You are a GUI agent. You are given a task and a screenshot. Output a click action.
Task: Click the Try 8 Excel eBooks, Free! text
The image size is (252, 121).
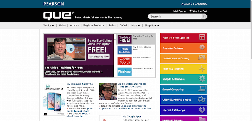click(142, 48)
